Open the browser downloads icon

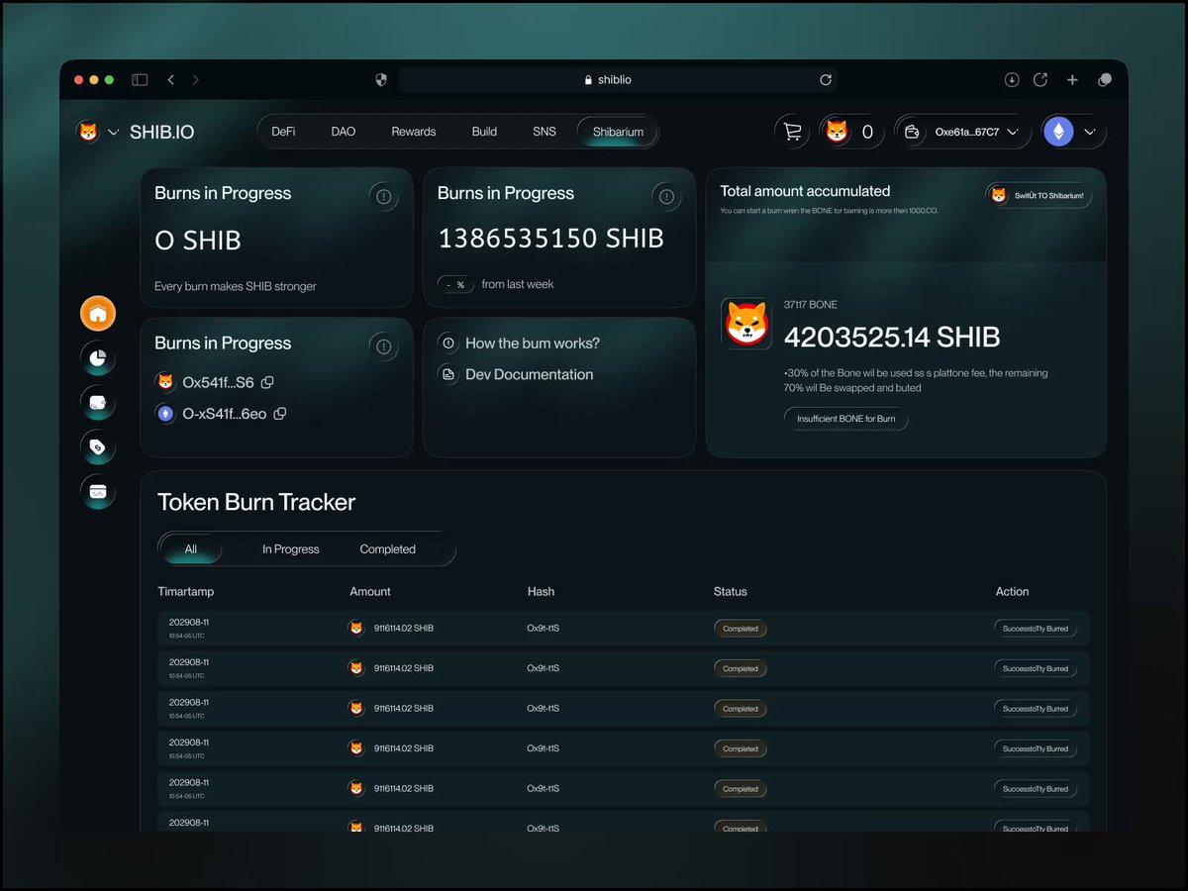pyautogui.click(x=1012, y=80)
